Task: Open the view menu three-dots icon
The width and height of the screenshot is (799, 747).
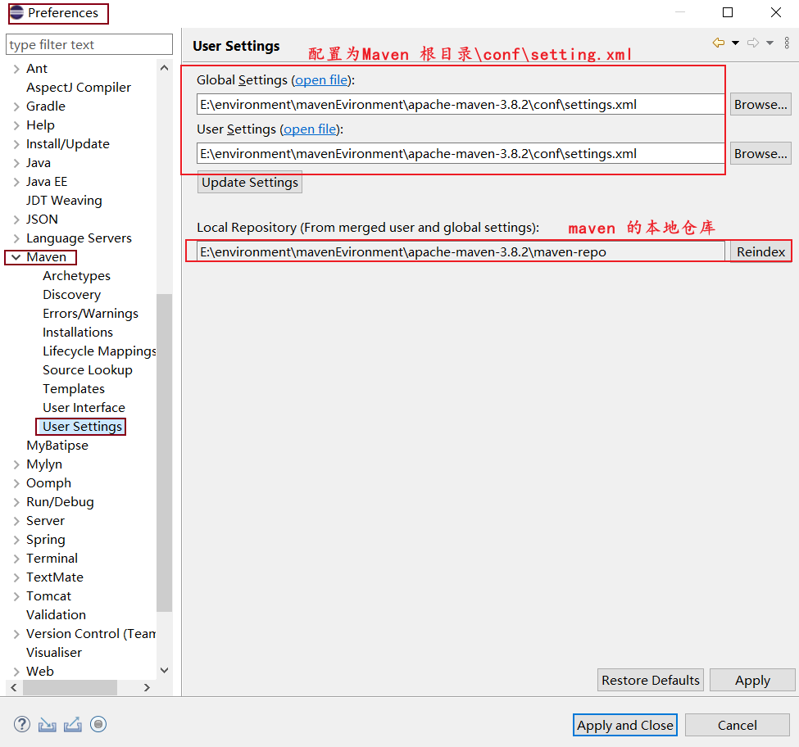Action: [787, 43]
